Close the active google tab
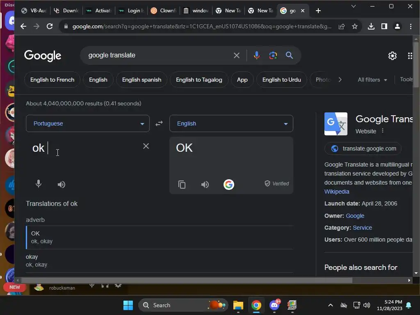The image size is (420, 315). [x=303, y=11]
